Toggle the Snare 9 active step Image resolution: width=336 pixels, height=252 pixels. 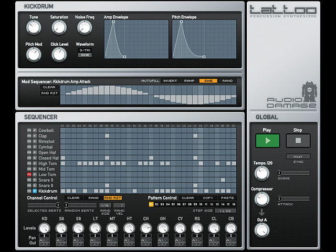point(223,180)
